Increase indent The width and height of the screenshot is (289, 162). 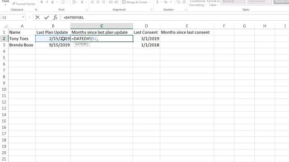tap(117, 2)
